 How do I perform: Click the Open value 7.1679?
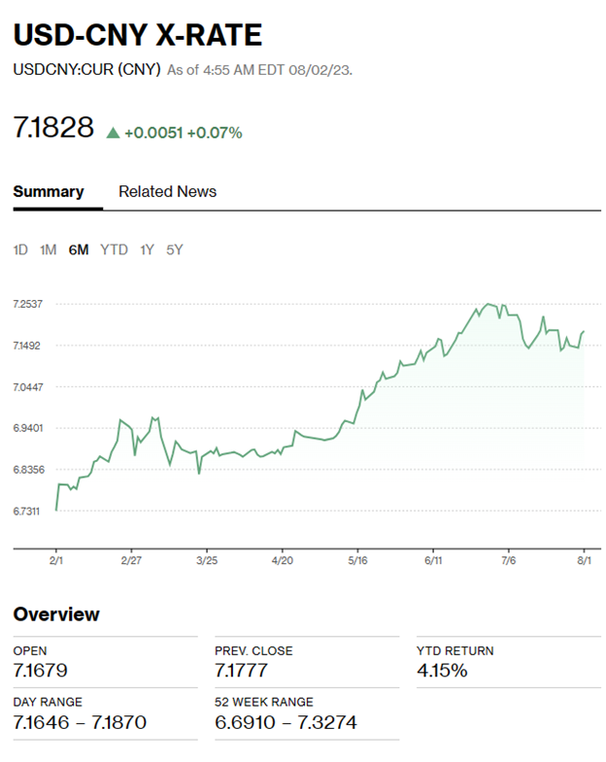(40, 670)
